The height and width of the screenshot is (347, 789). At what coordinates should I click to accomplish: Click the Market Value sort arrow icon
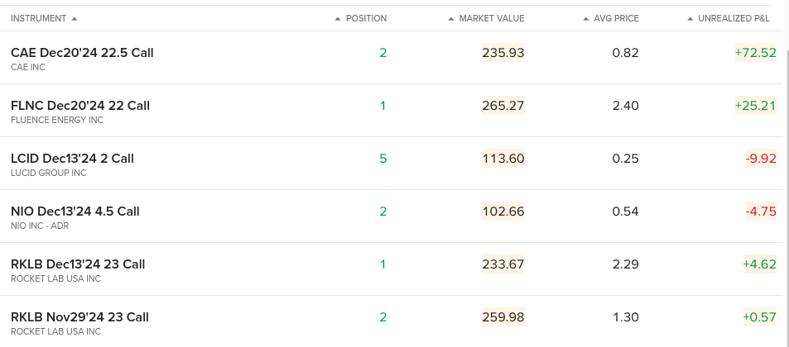tap(451, 18)
